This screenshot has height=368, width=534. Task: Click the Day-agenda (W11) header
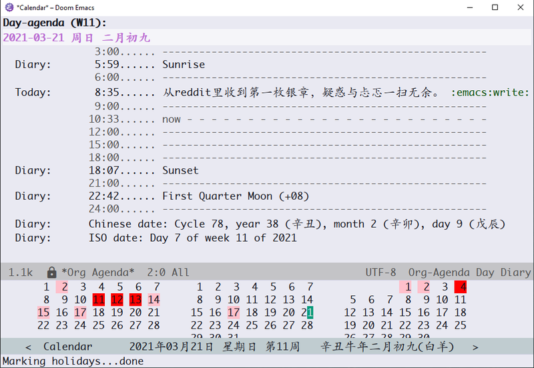55,23
